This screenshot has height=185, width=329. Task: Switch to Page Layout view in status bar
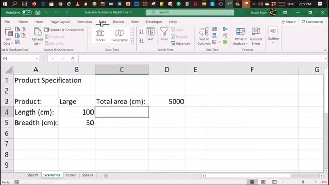(263, 182)
